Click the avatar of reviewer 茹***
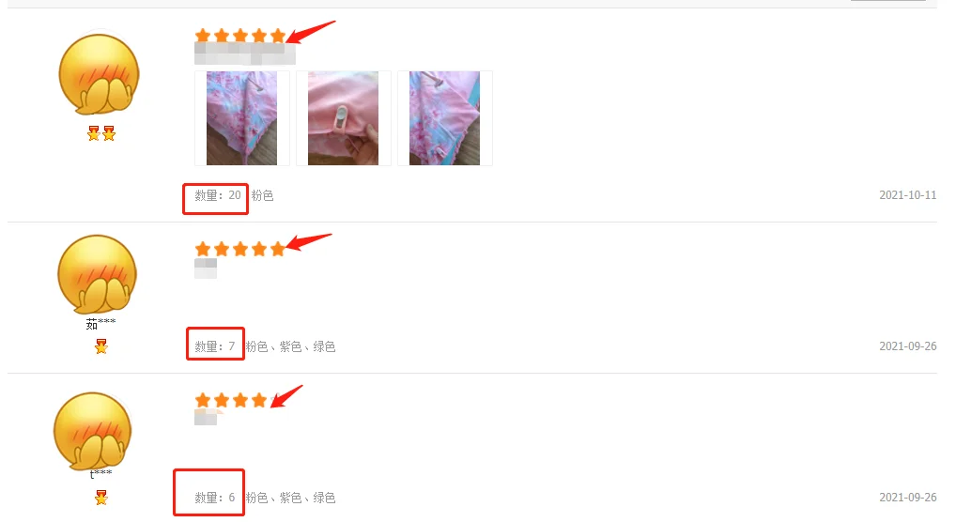 pos(98,274)
